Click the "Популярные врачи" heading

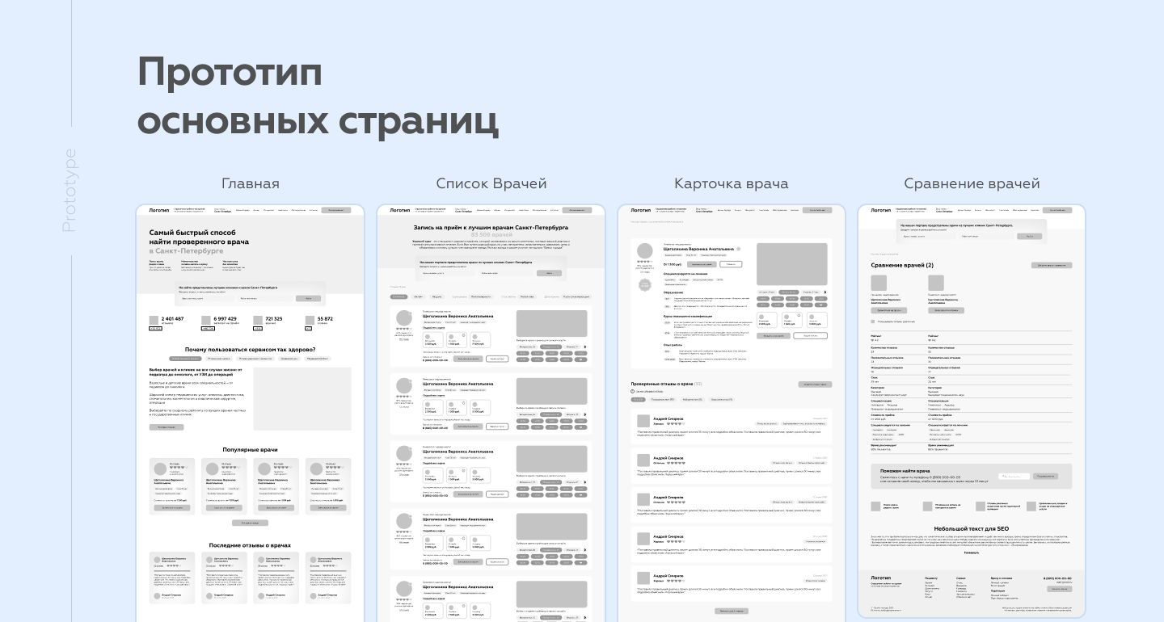coord(250,449)
